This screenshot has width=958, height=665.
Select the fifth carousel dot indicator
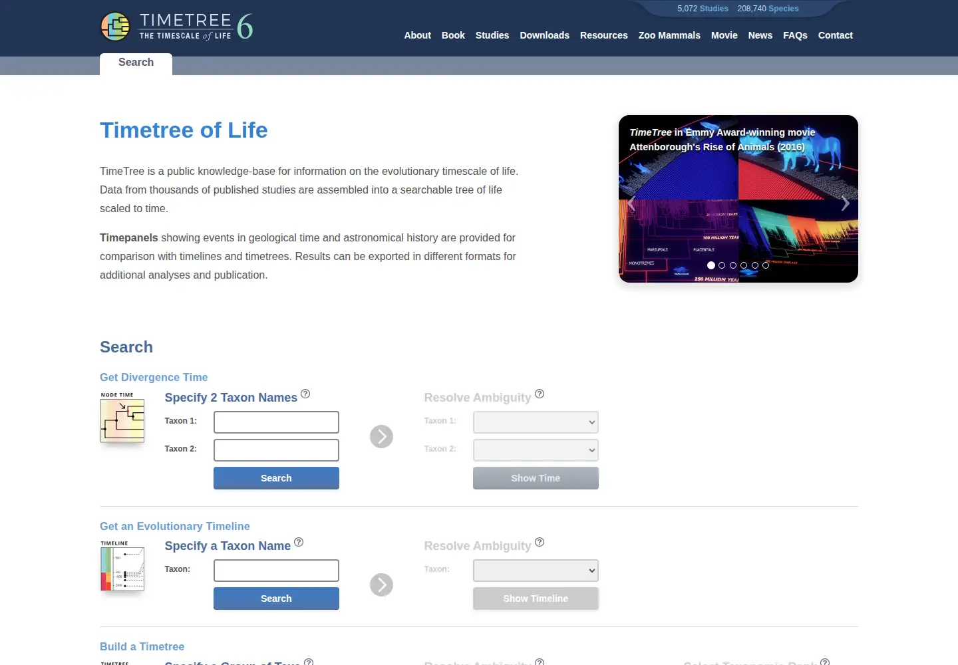pyautogui.click(x=755, y=265)
